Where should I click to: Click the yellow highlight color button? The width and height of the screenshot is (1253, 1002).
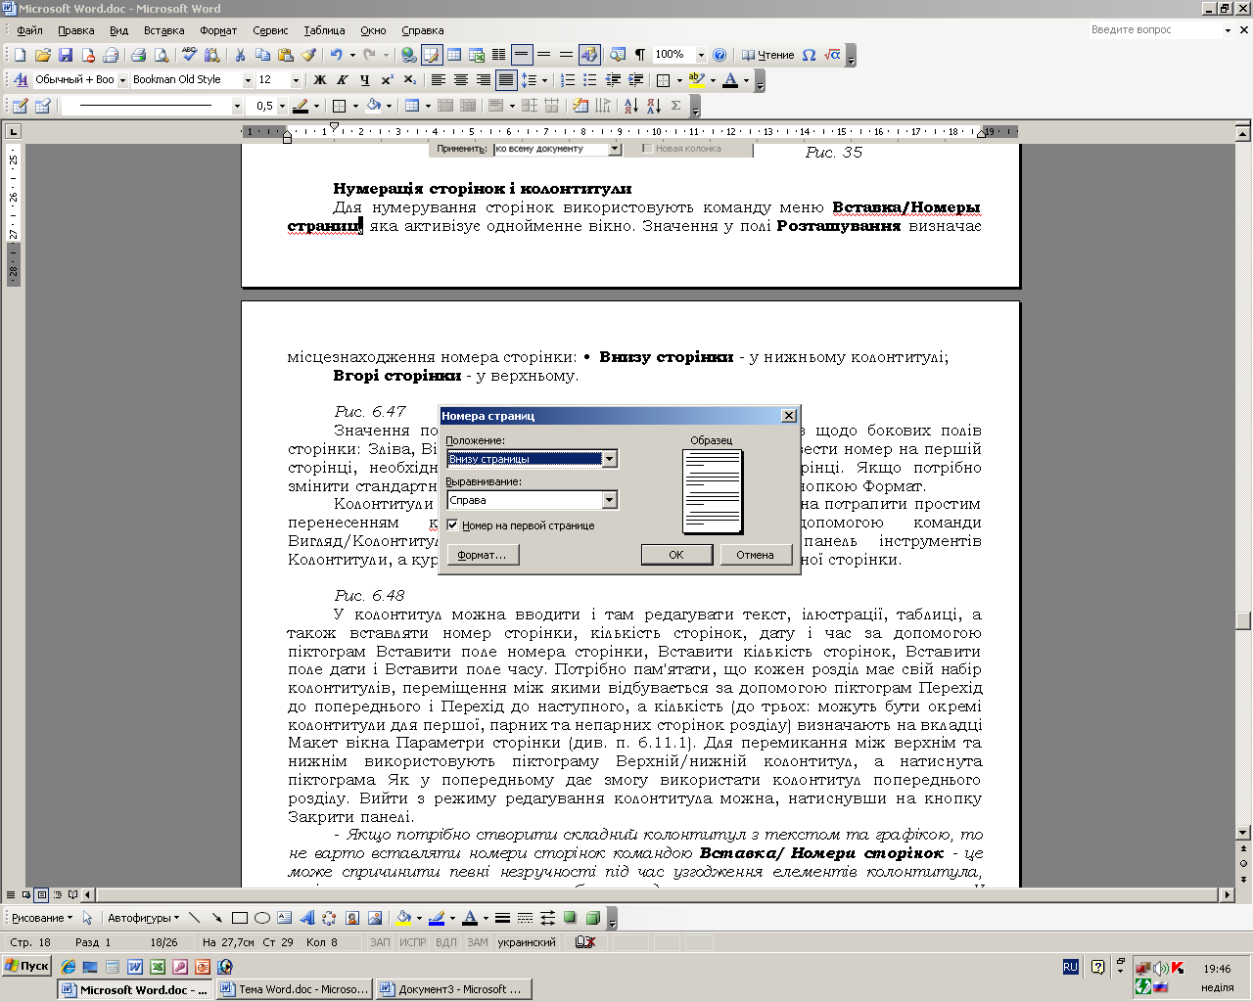696,80
